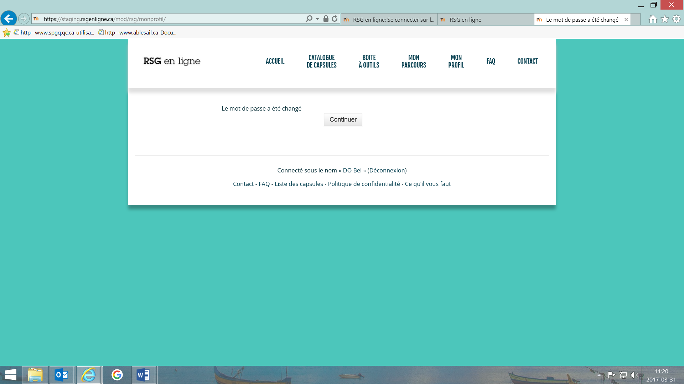
Task: Show hidden system tray icons arrow
Action: click(599, 375)
